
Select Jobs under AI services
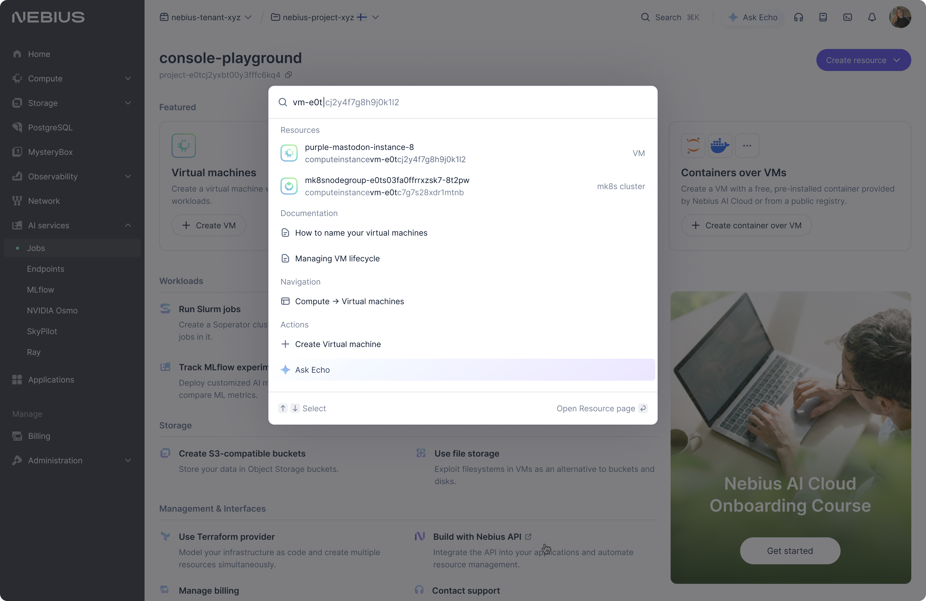coord(72,248)
